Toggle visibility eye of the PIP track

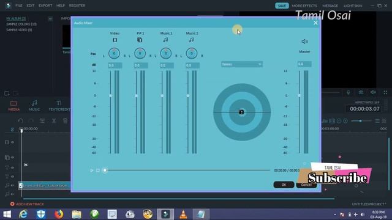tap(12, 158)
